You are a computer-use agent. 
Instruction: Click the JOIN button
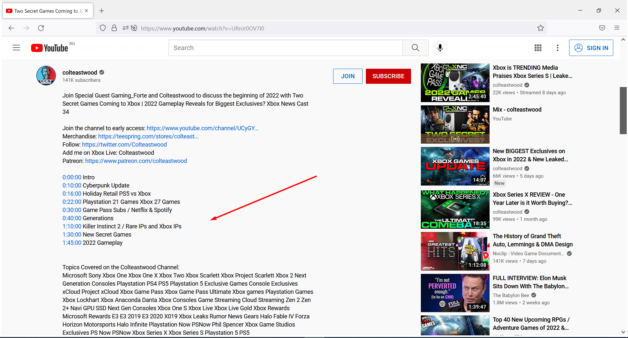tap(348, 76)
